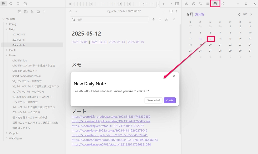This screenshot has height=154, width=258.
Task: Click the Never mind button
Action: click(153, 100)
